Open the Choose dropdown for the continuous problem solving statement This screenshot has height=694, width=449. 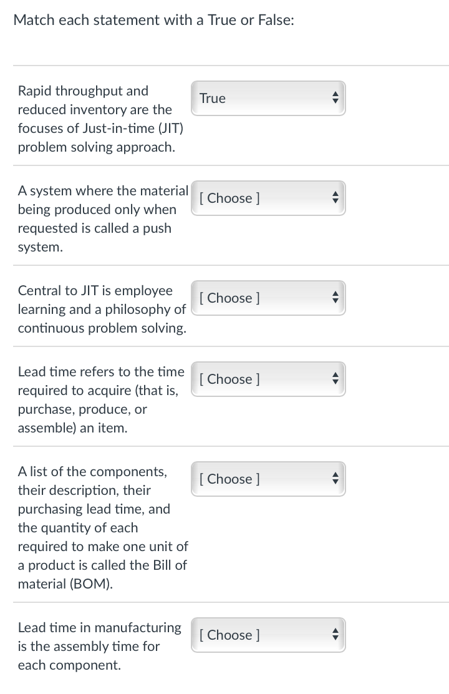click(x=268, y=298)
